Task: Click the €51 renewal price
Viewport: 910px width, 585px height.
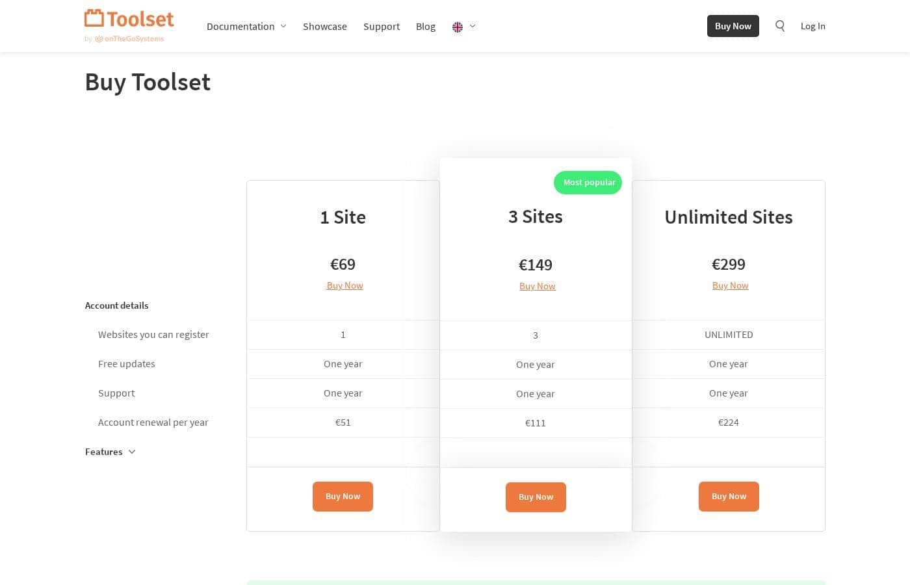Action: (343, 422)
